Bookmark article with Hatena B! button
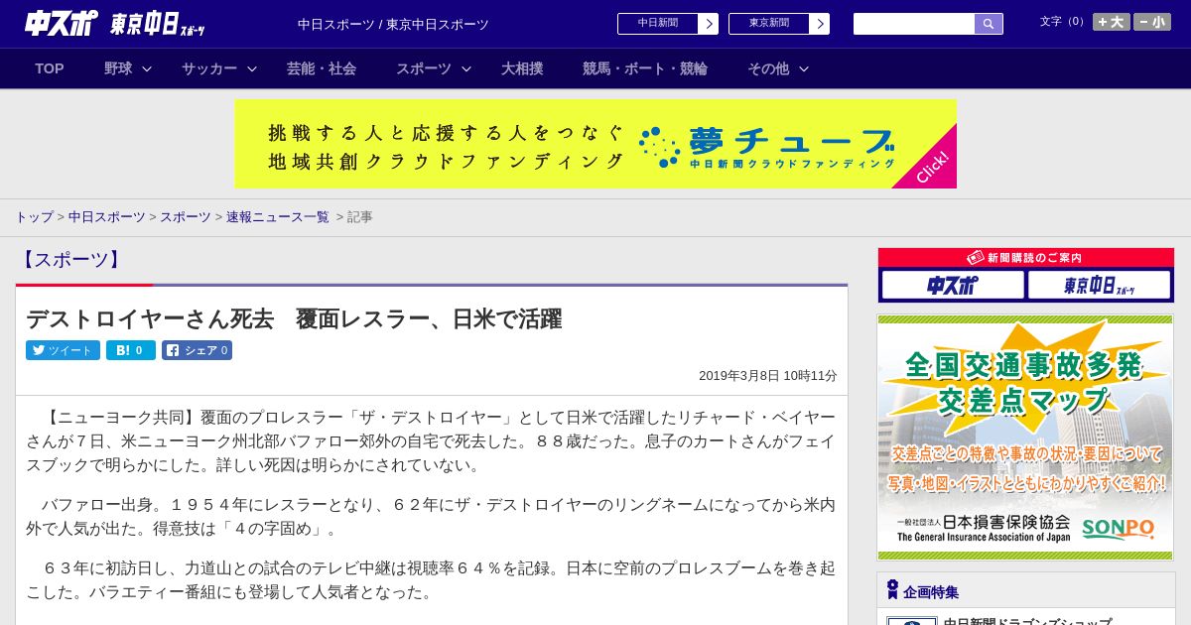 pos(131,350)
